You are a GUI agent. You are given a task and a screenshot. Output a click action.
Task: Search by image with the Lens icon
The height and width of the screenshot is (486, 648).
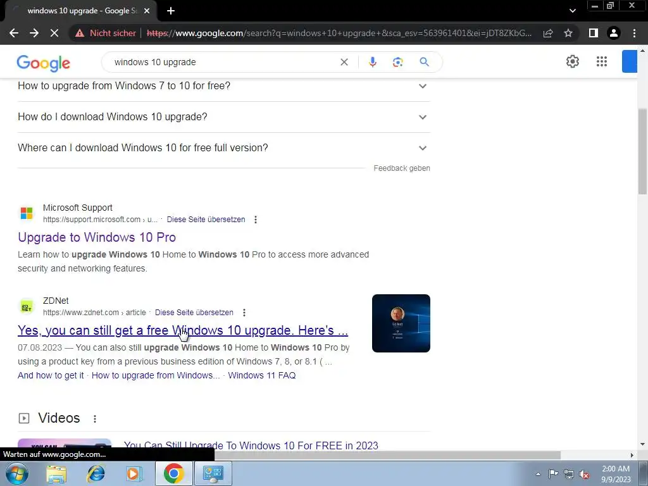pyautogui.click(x=397, y=62)
